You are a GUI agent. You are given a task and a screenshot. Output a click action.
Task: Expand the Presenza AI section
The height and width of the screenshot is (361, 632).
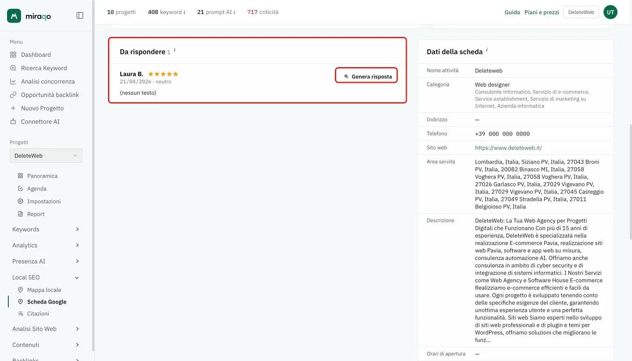(x=46, y=261)
